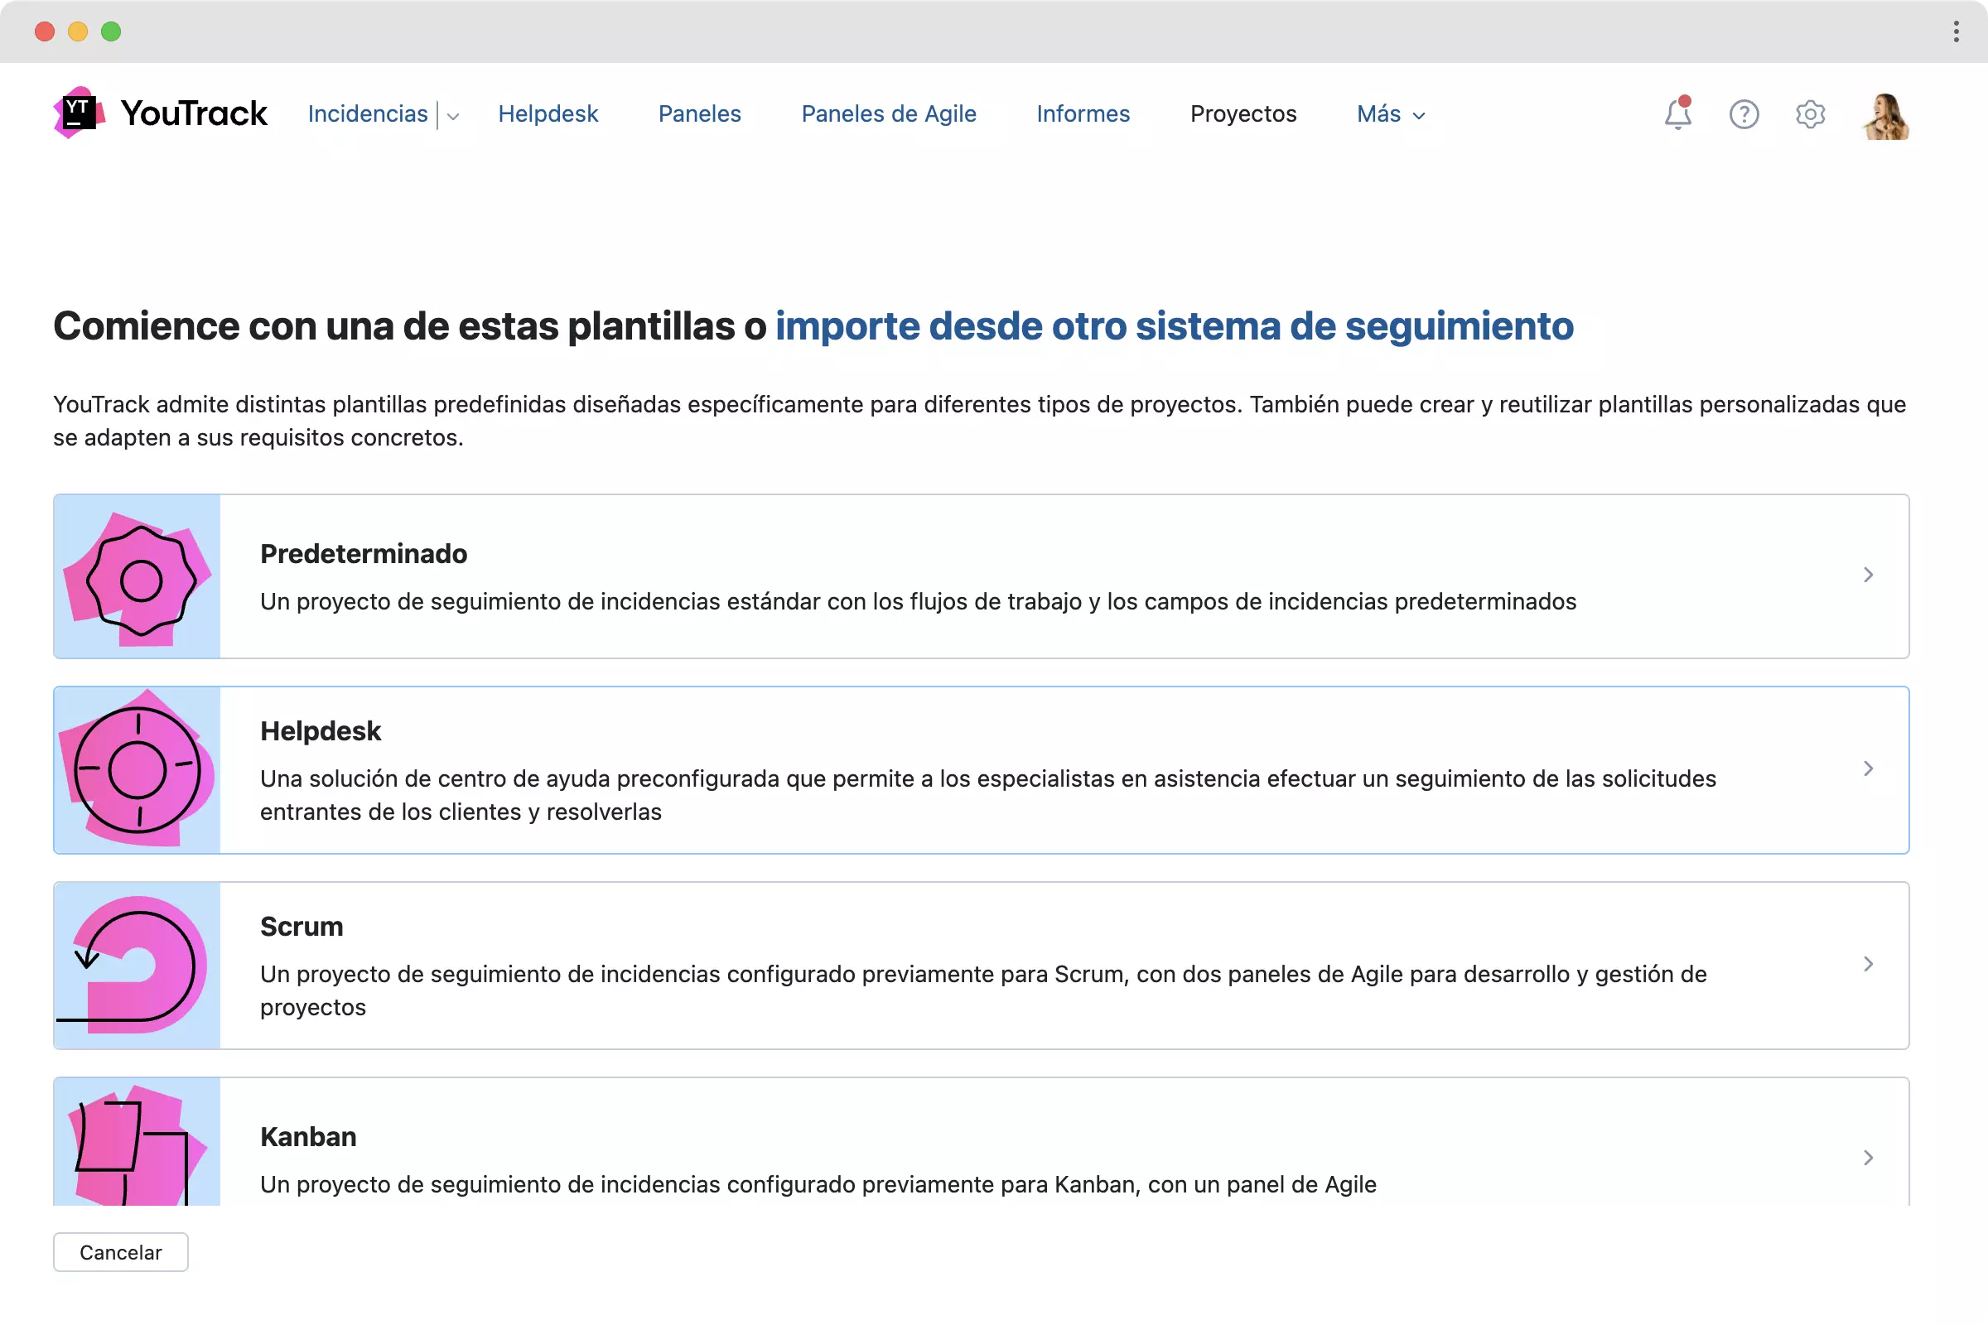Viewport: 1988px width, 1325px height.
Task: Follow the 'importe desde otro sistema' link
Action: pos(1174,326)
